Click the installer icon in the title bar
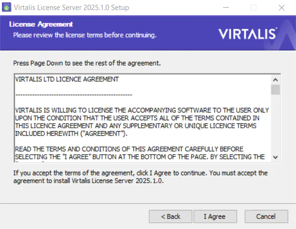 click(x=7, y=7)
